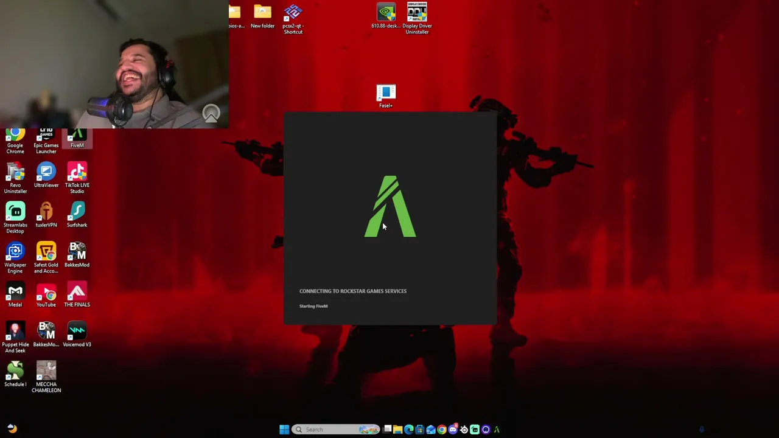779x438 pixels.
Task: Click the MECCHA CHAMELEON desktop icon
Action: pyautogui.click(x=46, y=377)
